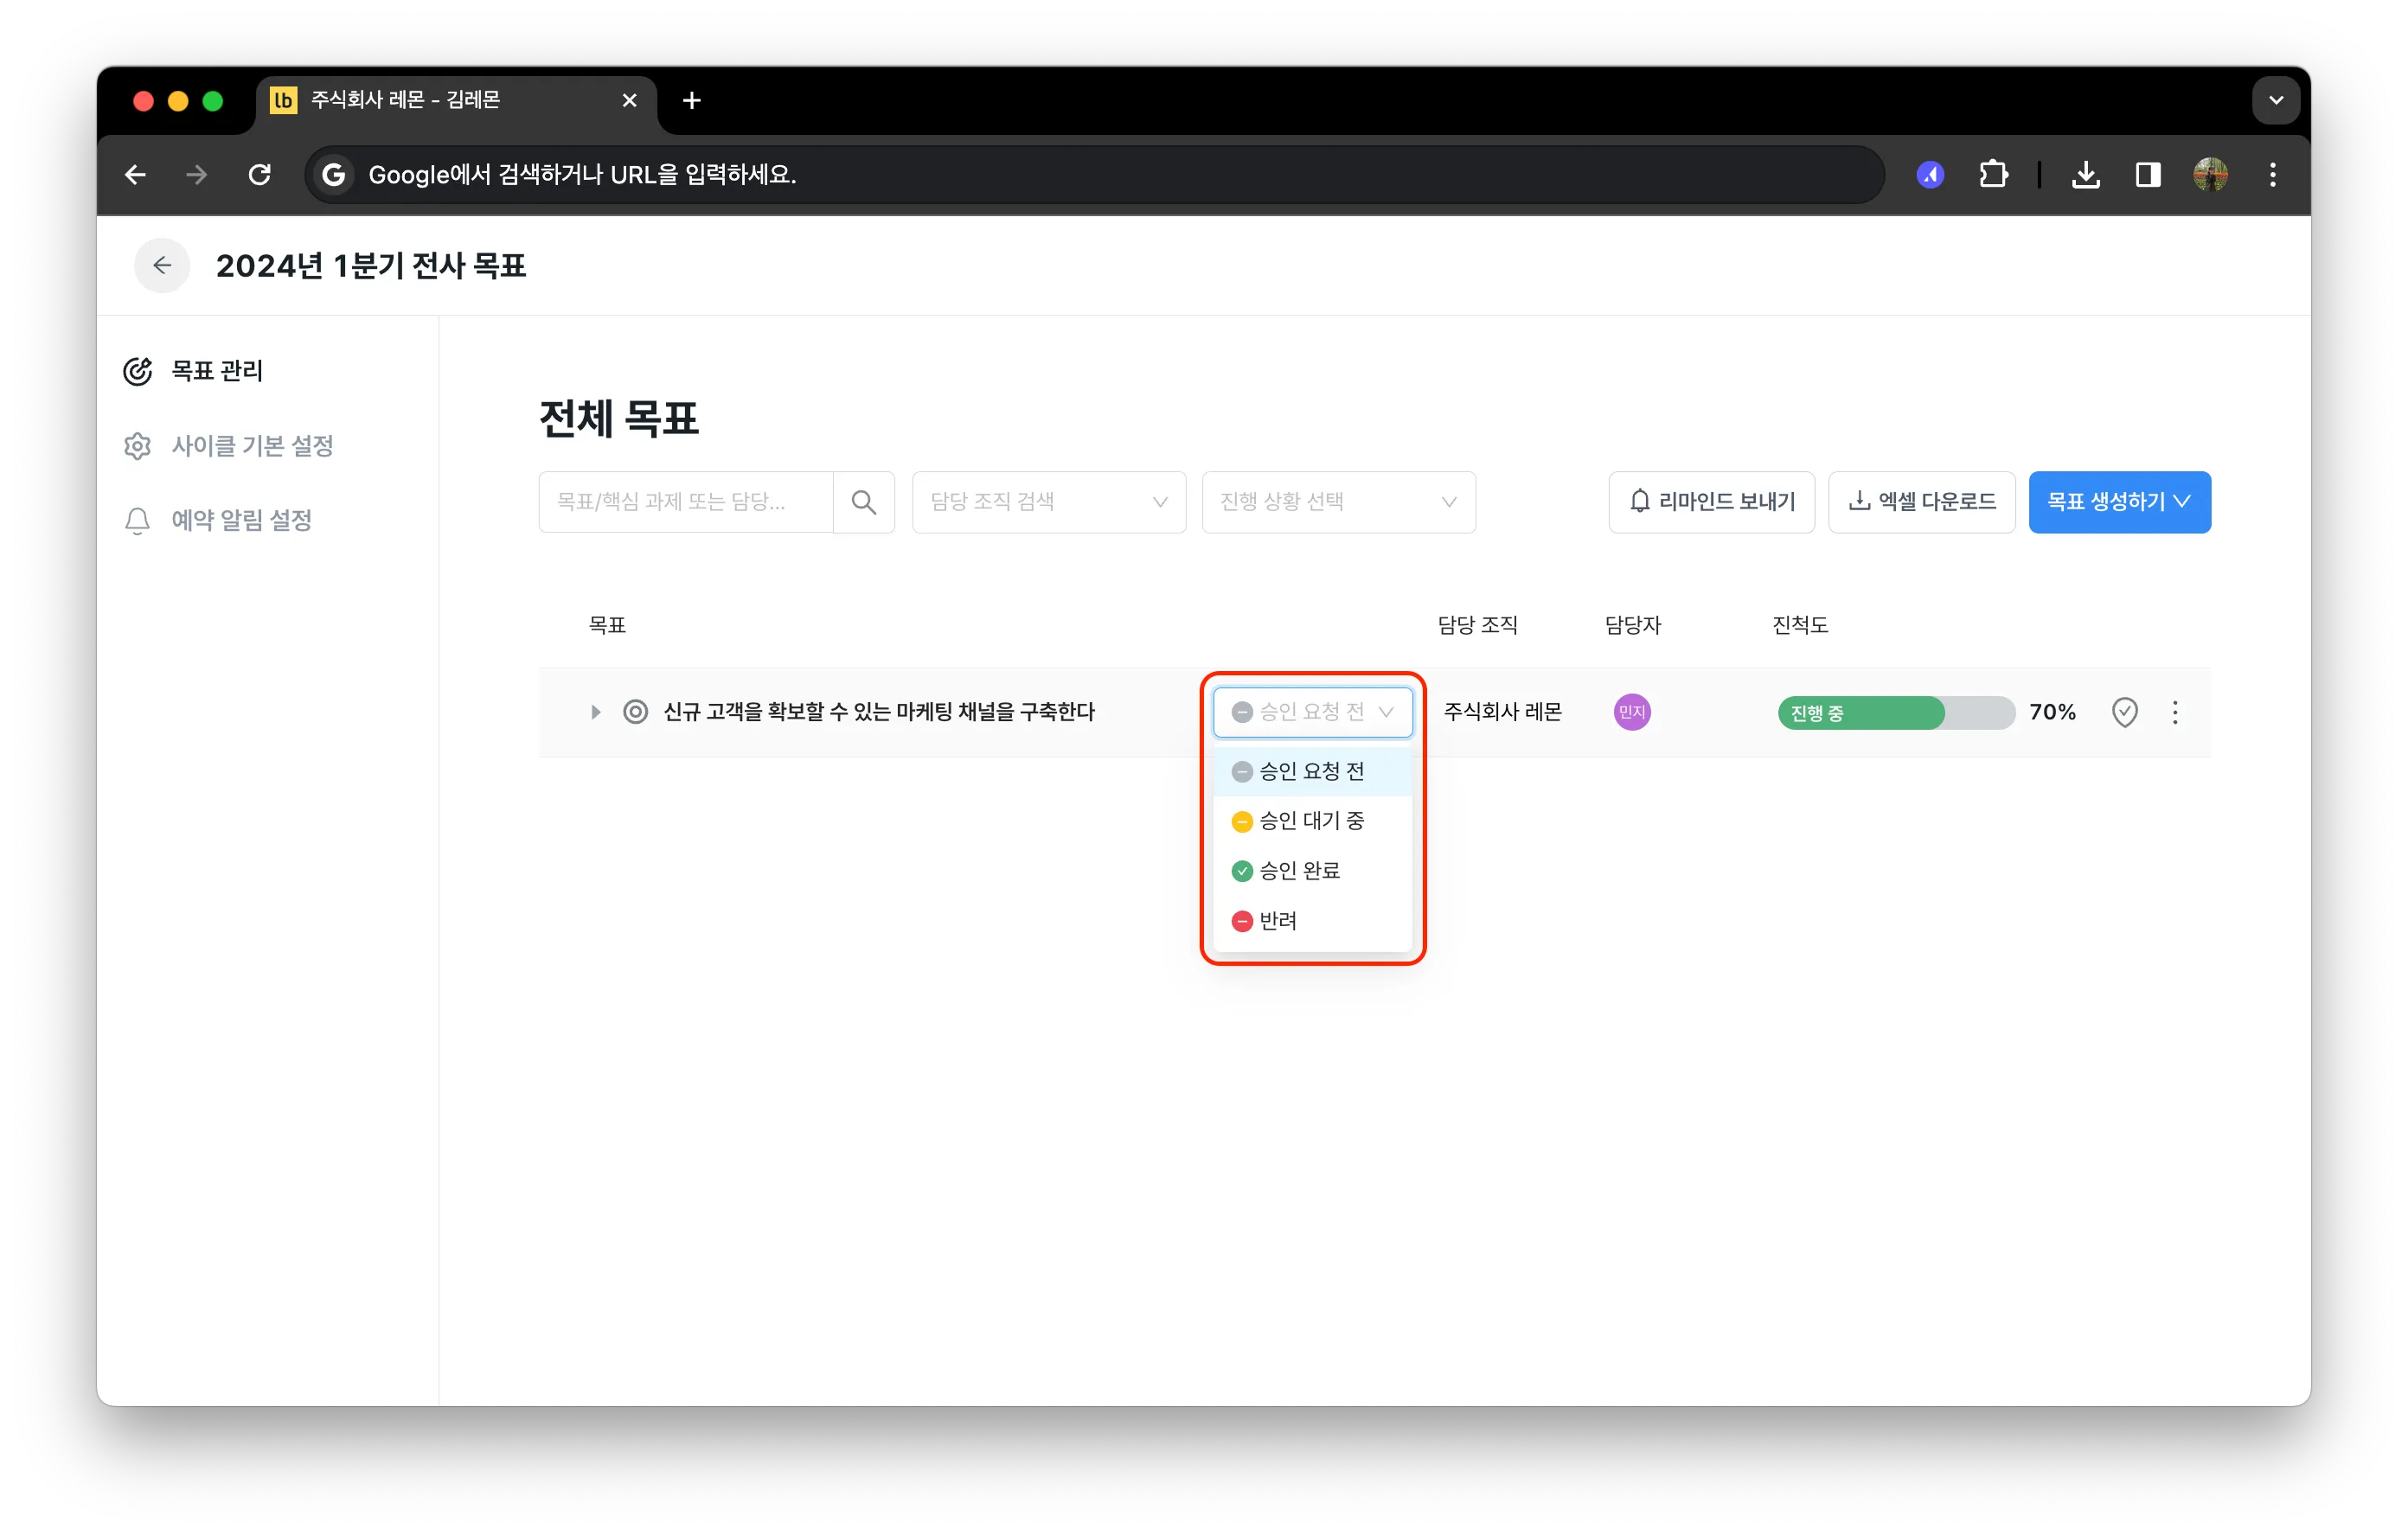Open the row's three-dot more menu
The height and width of the screenshot is (1534, 2408).
click(x=2175, y=712)
